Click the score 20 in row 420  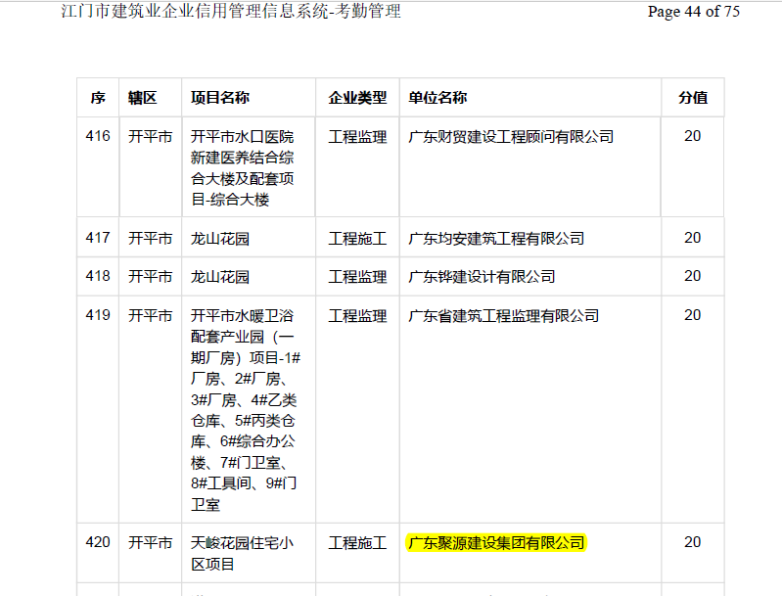tap(693, 542)
